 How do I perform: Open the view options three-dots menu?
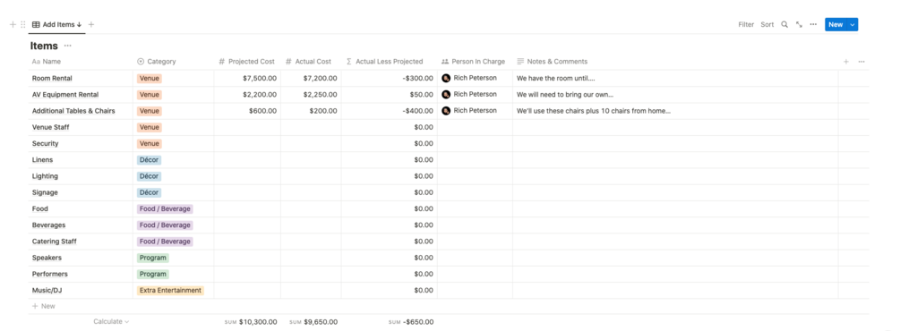point(813,25)
